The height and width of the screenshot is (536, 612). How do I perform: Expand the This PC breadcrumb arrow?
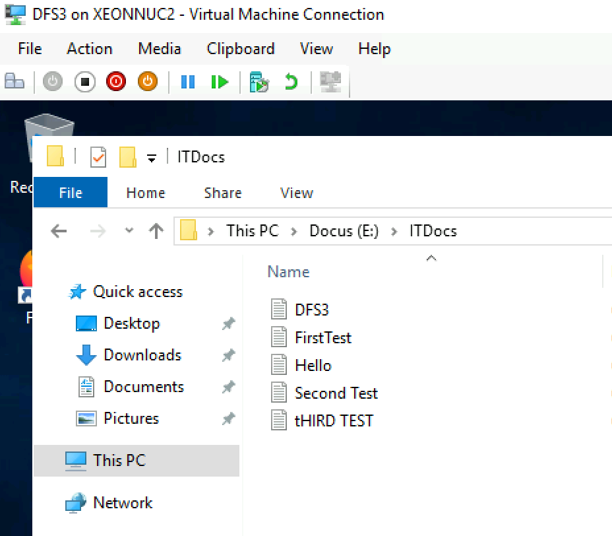point(294,232)
